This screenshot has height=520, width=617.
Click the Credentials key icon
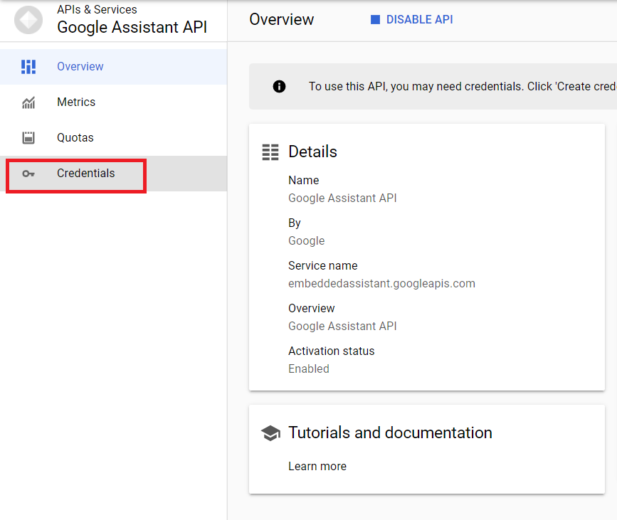28,174
